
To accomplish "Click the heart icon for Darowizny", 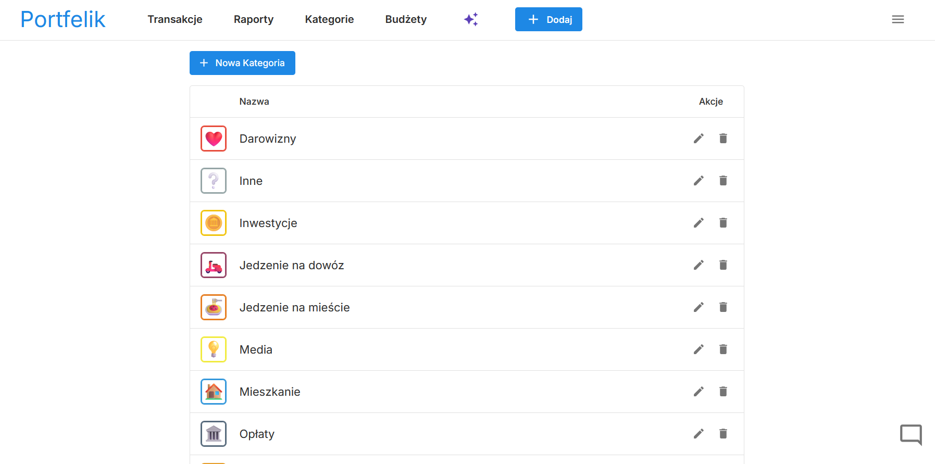I will [x=214, y=139].
